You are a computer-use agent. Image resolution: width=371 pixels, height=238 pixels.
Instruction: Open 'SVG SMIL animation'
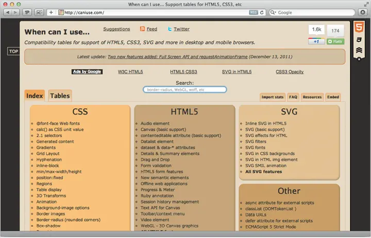tap(266, 166)
